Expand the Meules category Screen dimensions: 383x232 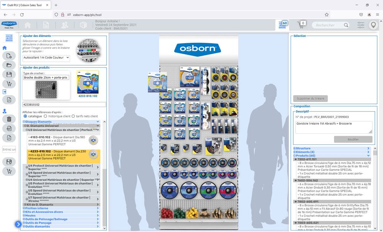(x=61, y=216)
